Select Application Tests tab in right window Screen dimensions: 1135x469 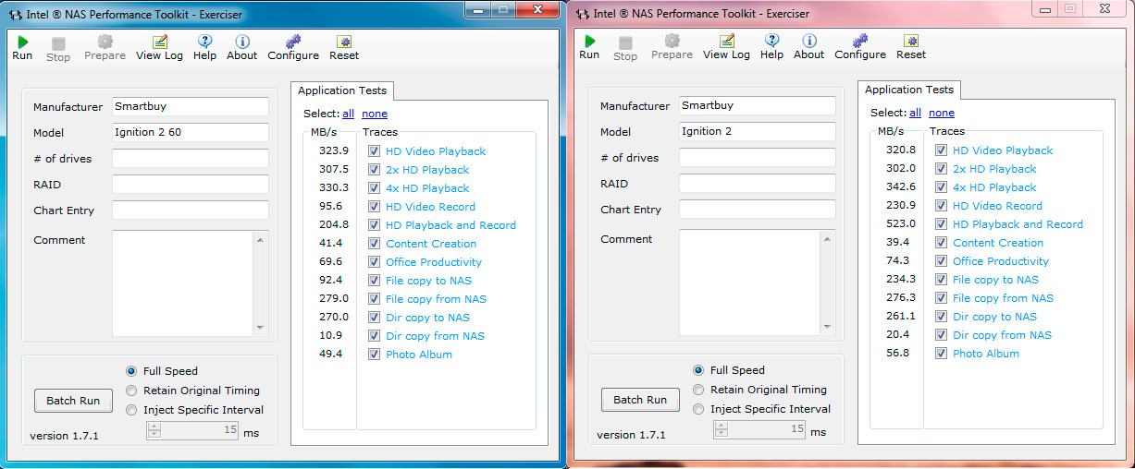coord(908,90)
